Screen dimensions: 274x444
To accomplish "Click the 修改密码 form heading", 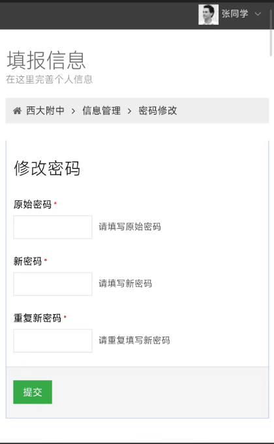I will (x=47, y=168).
